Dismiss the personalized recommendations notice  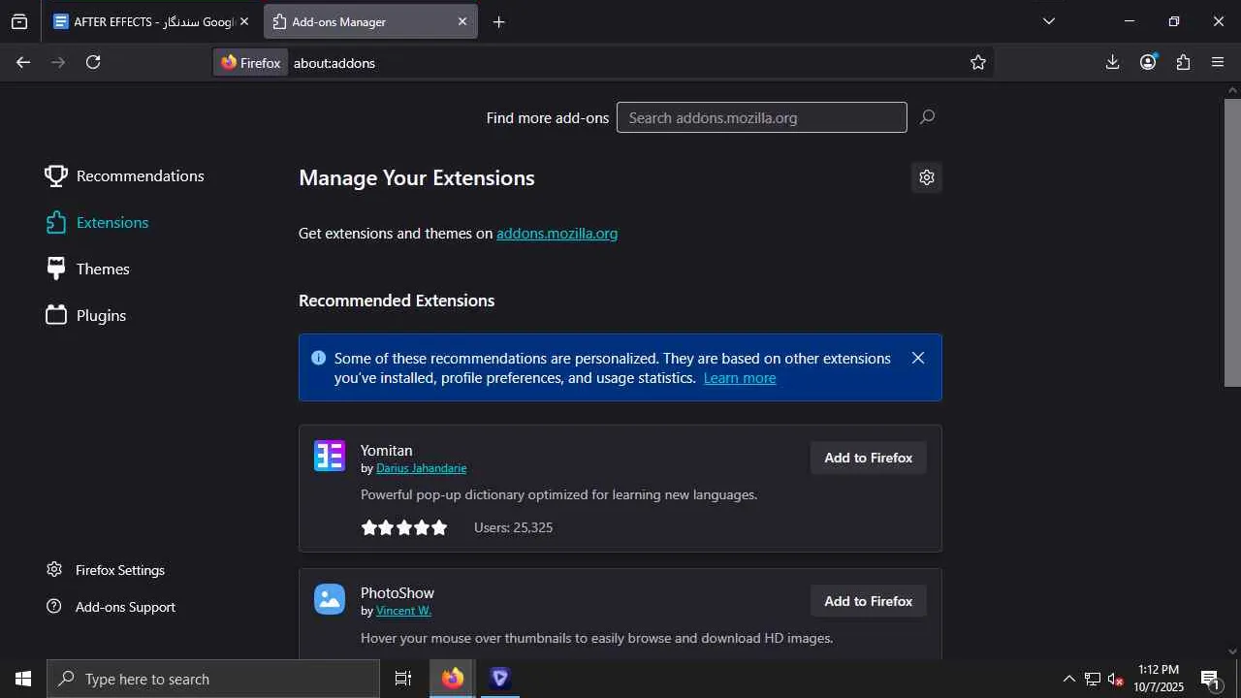coord(918,358)
